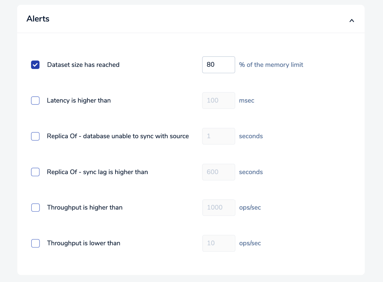
Task: Enable Latency is higher than alert
Action: pyautogui.click(x=35, y=101)
